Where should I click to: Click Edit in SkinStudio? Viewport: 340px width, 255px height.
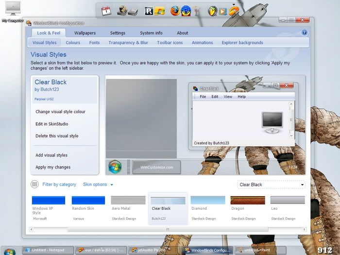pos(51,124)
